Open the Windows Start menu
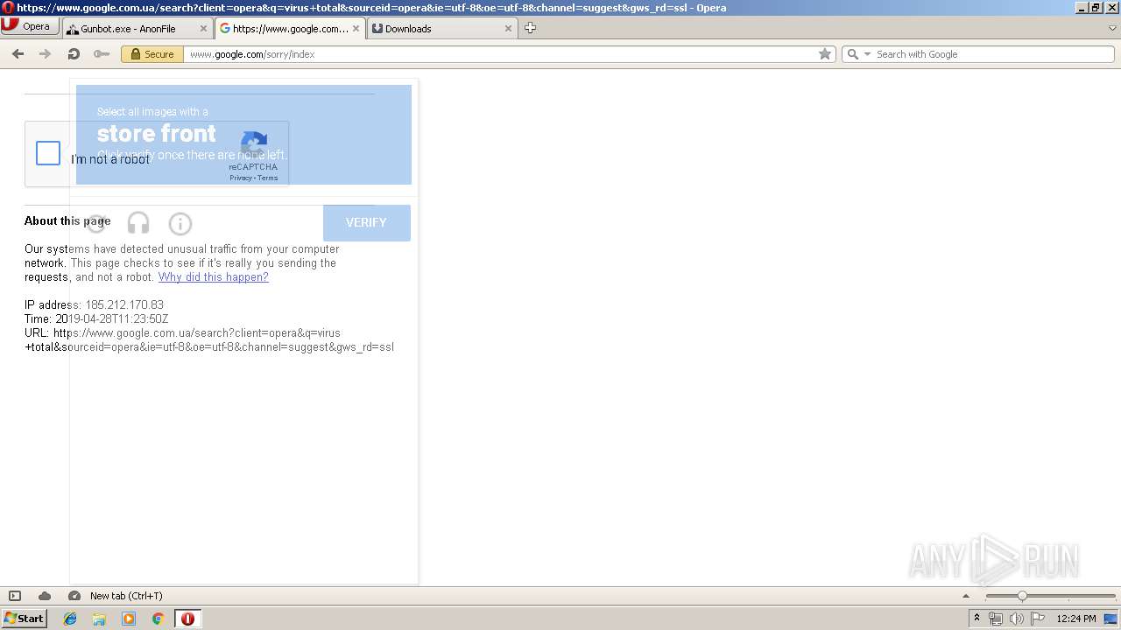 pos(24,619)
